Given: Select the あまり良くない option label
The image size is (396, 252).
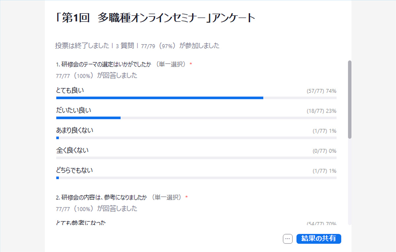Looking at the screenshot, I should tap(75, 130).
